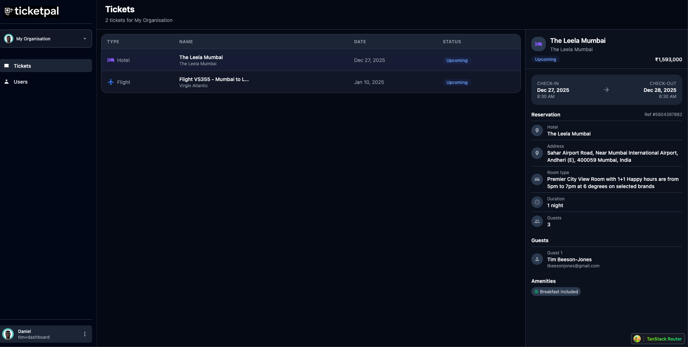Click the hotel icon beside The Leela Mumbai heading
Viewport: 688px width, 347px height.
pos(538,44)
